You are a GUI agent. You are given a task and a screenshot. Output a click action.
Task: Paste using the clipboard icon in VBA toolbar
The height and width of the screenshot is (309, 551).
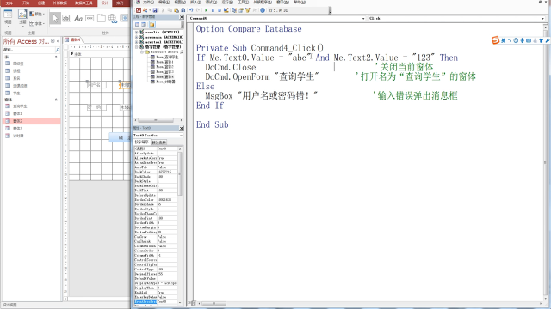(176, 10)
